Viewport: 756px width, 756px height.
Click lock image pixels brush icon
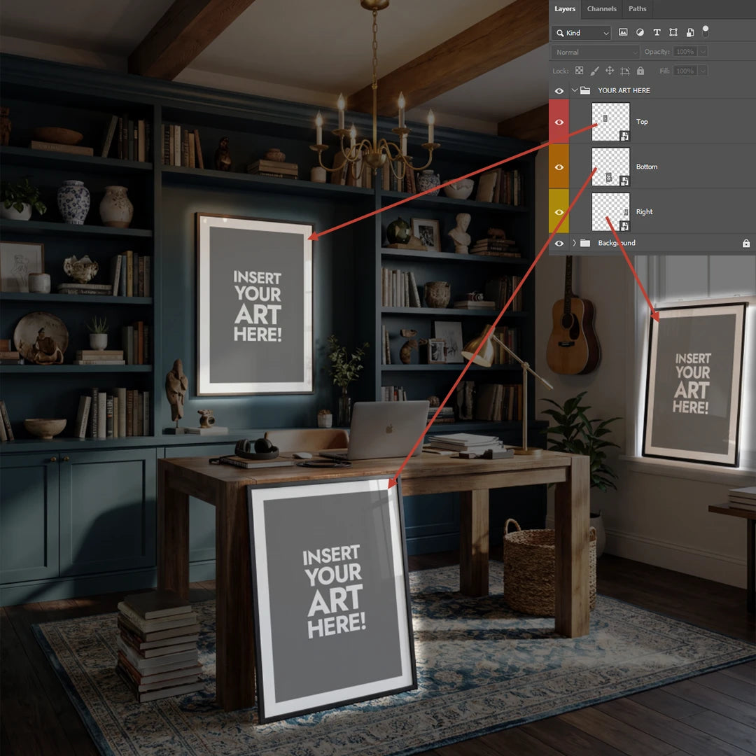point(594,71)
